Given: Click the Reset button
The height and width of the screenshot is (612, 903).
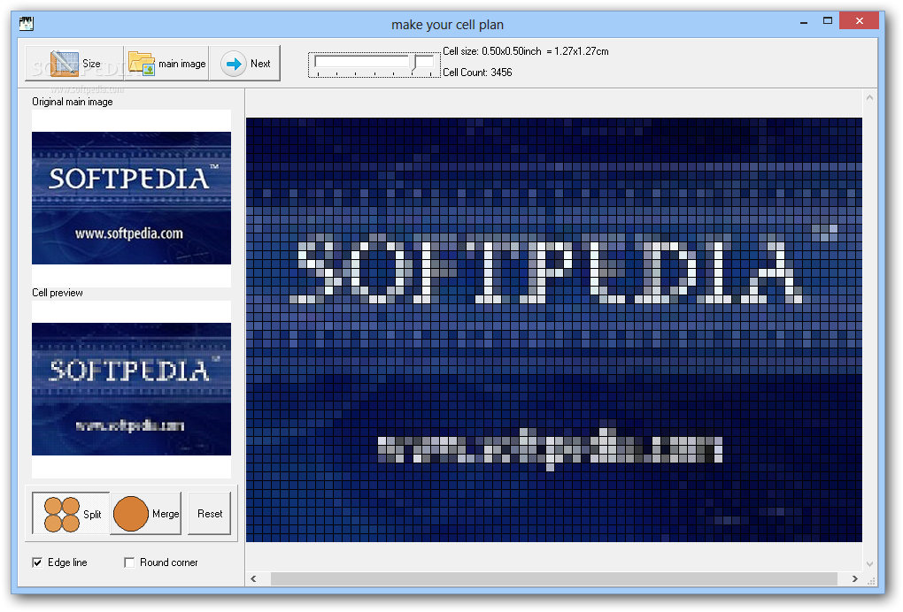Looking at the screenshot, I should point(210,514).
